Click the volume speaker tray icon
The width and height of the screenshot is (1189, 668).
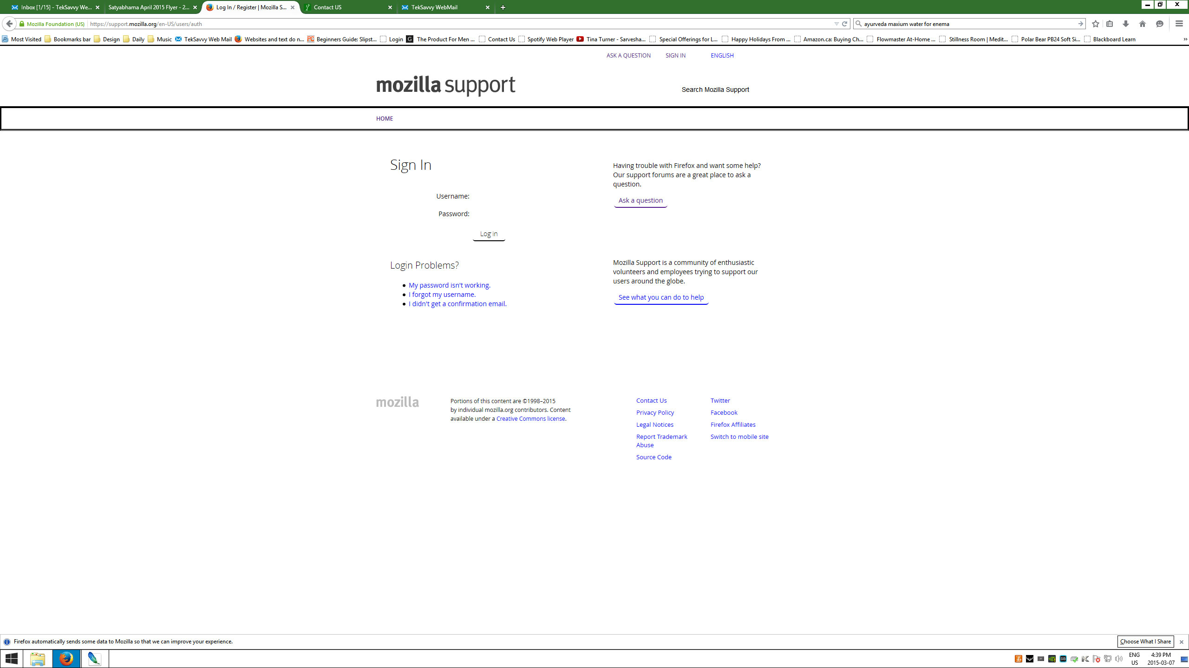click(x=1118, y=659)
